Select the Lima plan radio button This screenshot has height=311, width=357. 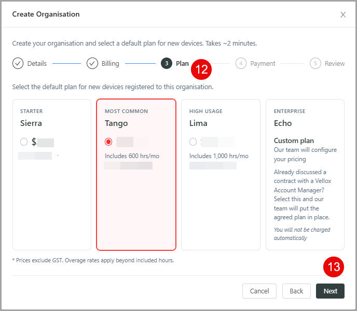pos(193,142)
